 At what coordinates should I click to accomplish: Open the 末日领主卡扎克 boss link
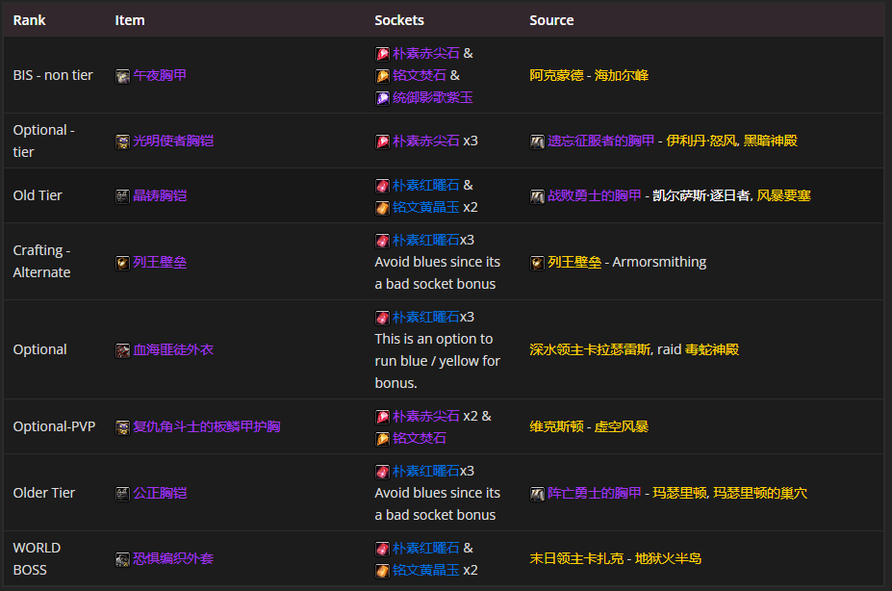click(576, 558)
